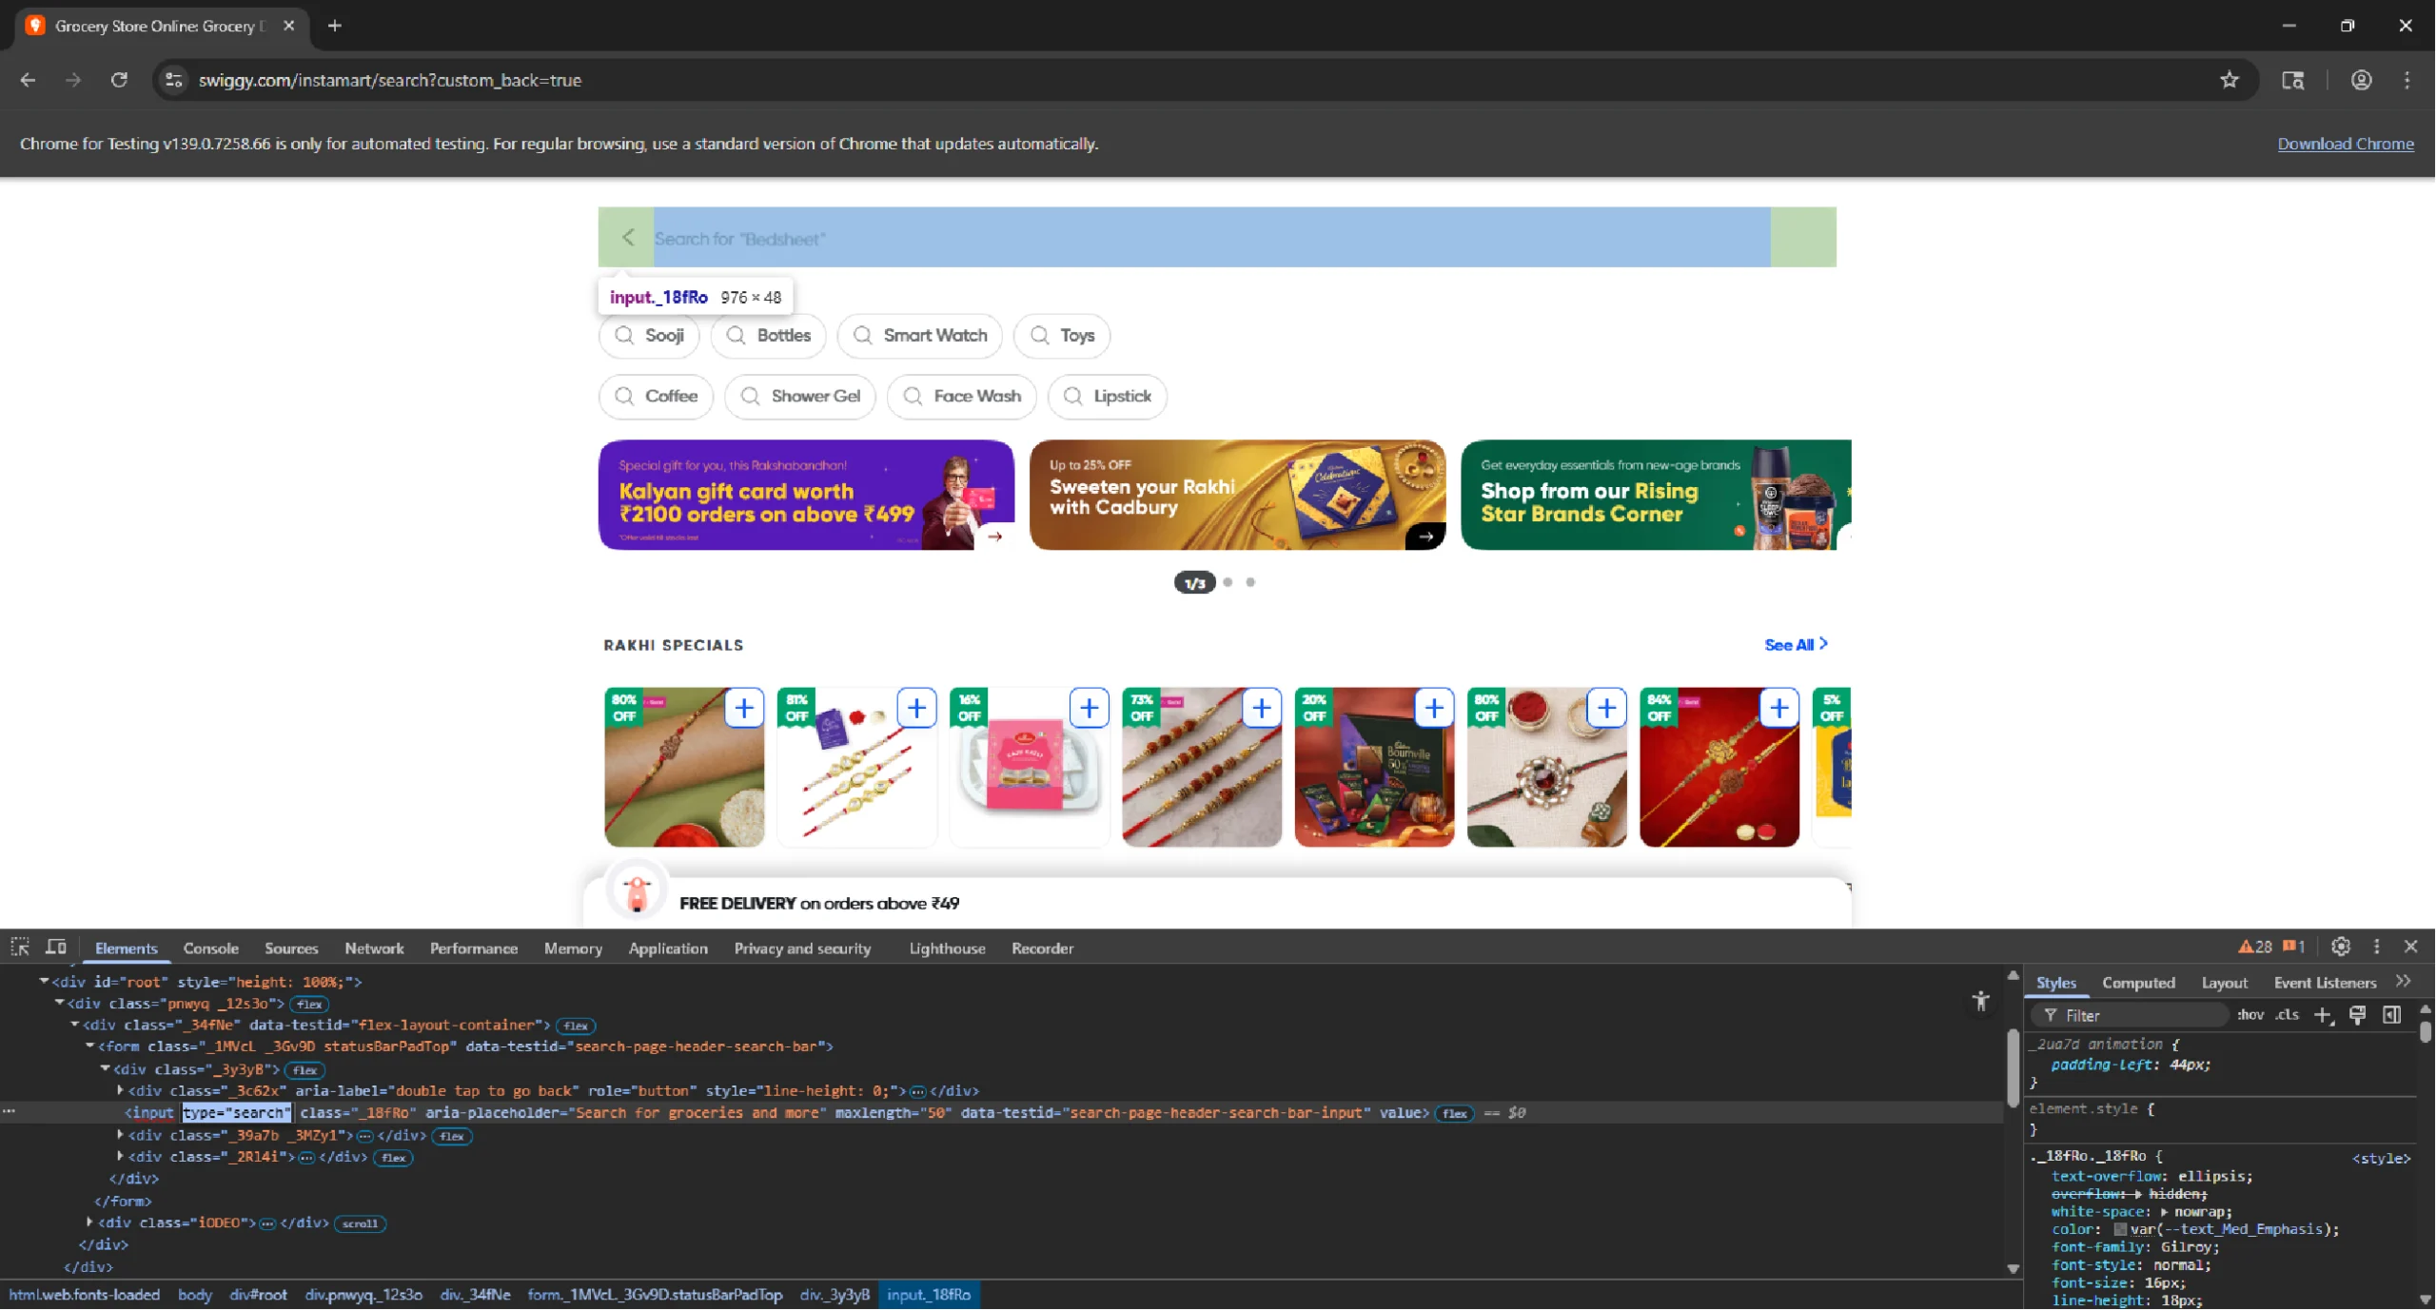Expand the div class iODEO node
The image size is (2436, 1310).
tap(89, 1222)
